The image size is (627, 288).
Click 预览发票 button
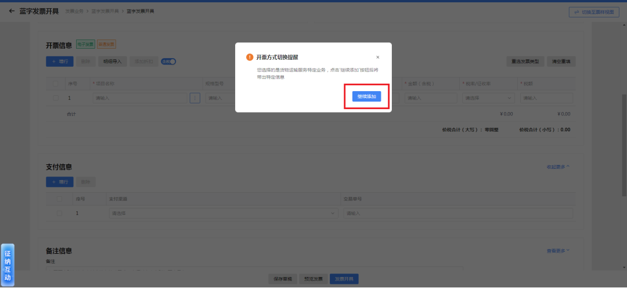coord(313,279)
